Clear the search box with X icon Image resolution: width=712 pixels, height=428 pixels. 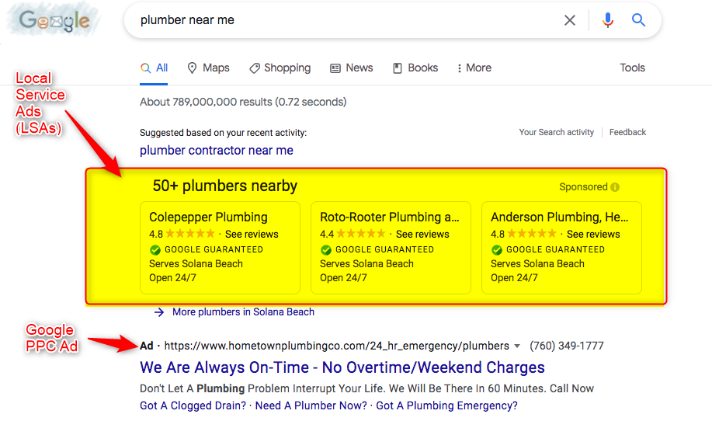pos(569,20)
